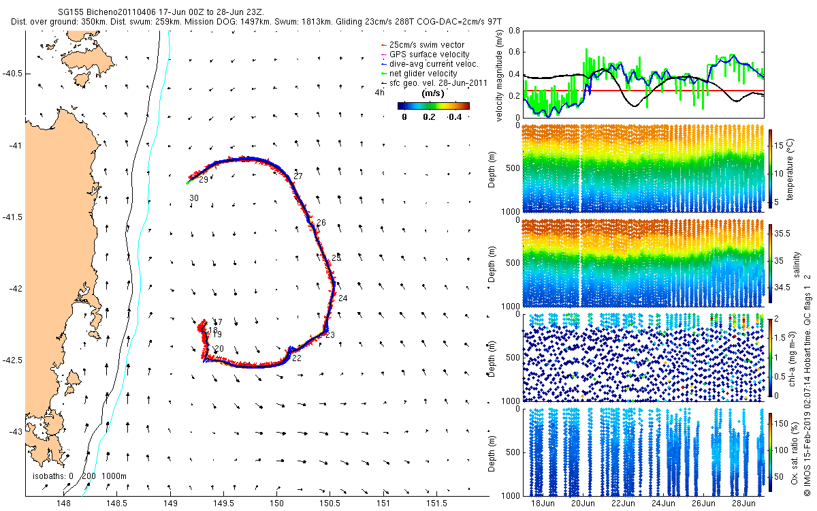The height and width of the screenshot is (511, 817).
Task: Click the velocity magnitude plot area
Action: [643, 74]
